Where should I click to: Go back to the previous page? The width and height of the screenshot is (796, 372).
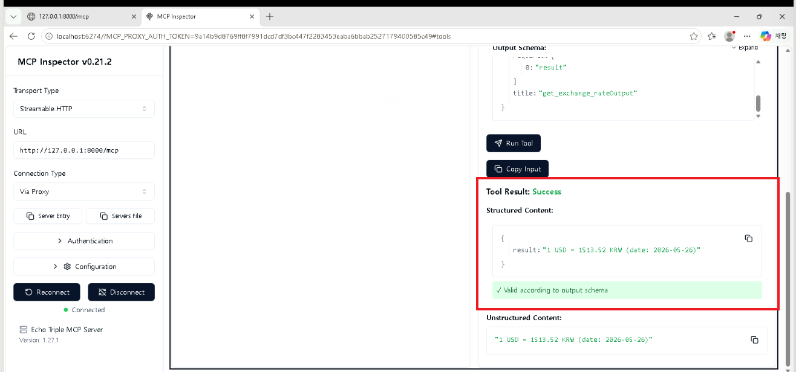click(13, 36)
